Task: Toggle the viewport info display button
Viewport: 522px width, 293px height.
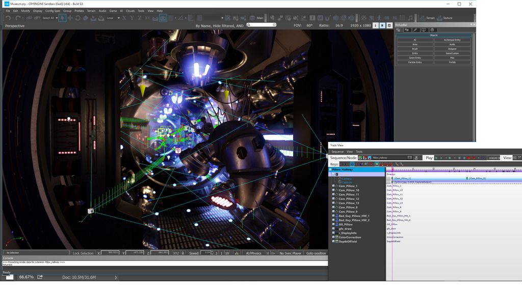Action: 376,25
